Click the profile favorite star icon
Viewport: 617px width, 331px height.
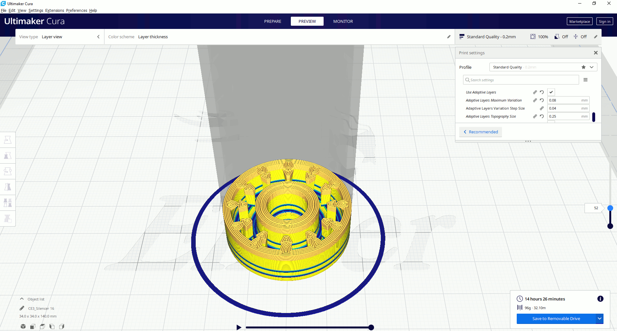tap(584, 67)
